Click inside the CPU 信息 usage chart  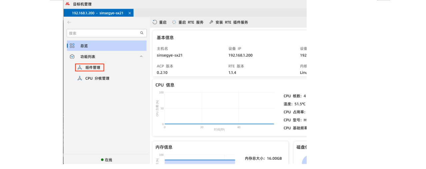(x=219, y=108)
